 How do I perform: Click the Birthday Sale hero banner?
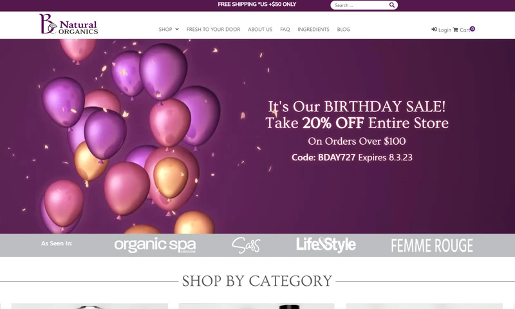pyautogui.click(x=257, y=136)
